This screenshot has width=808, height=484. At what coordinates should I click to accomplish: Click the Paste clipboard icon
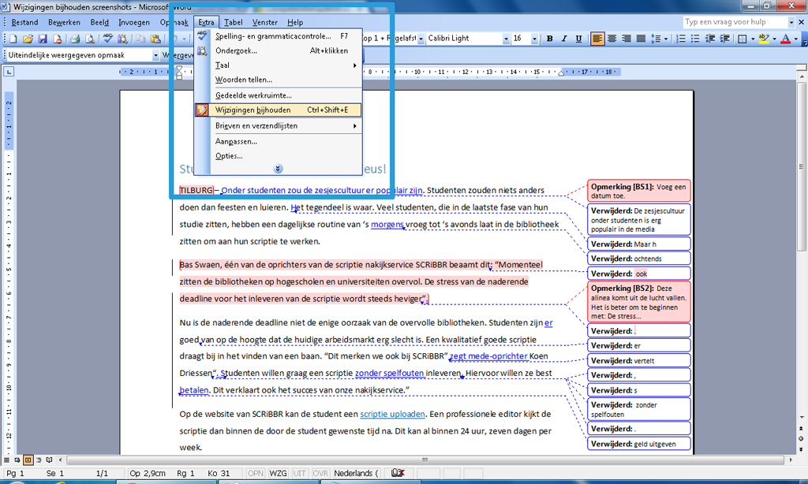point(155,39)
